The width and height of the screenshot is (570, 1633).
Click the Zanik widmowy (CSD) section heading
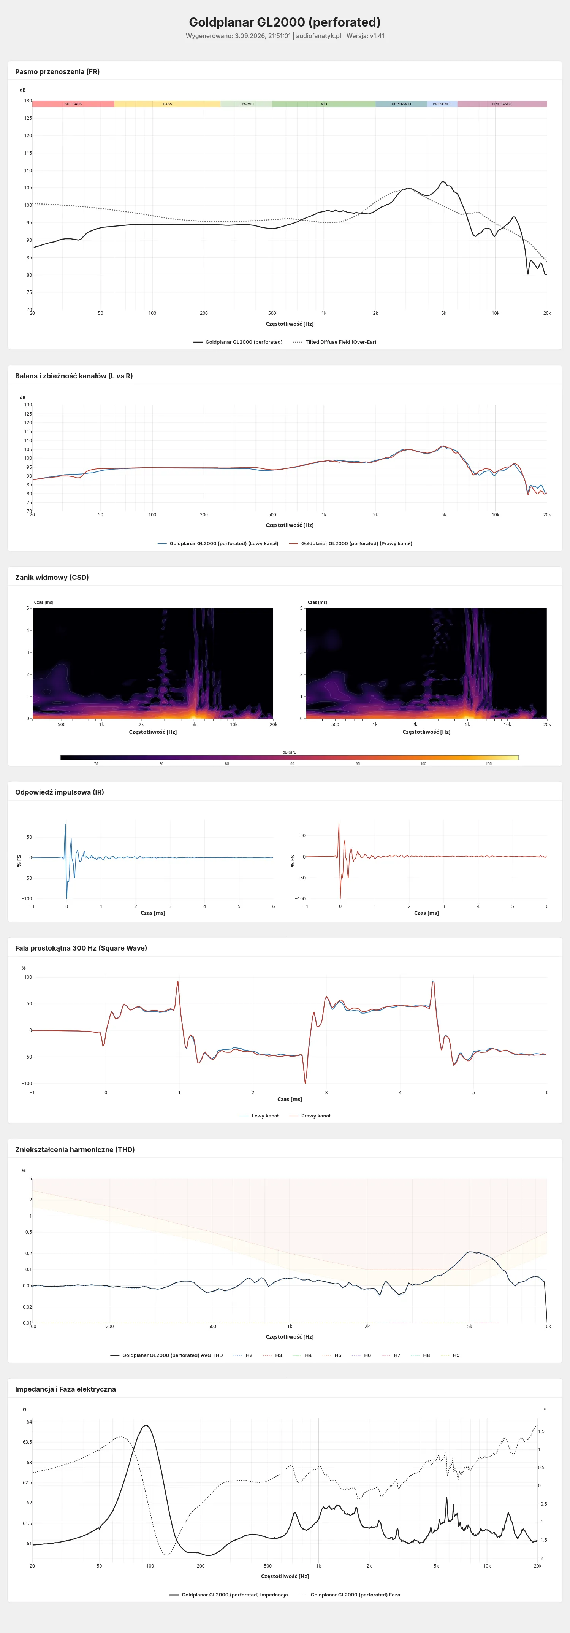52,578
